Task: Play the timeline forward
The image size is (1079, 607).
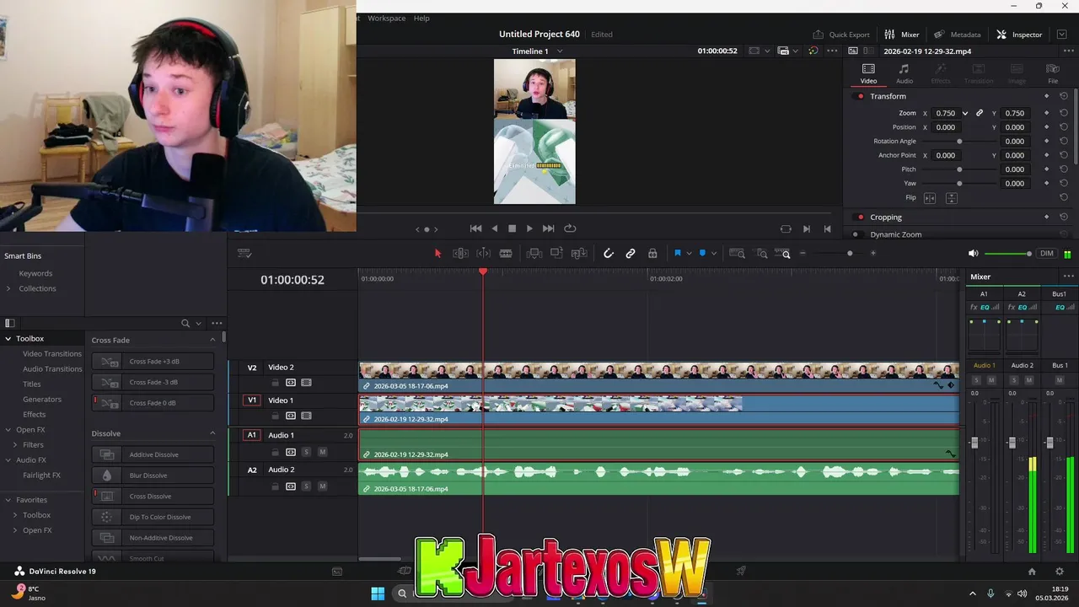Action: [x=529, y=228]
